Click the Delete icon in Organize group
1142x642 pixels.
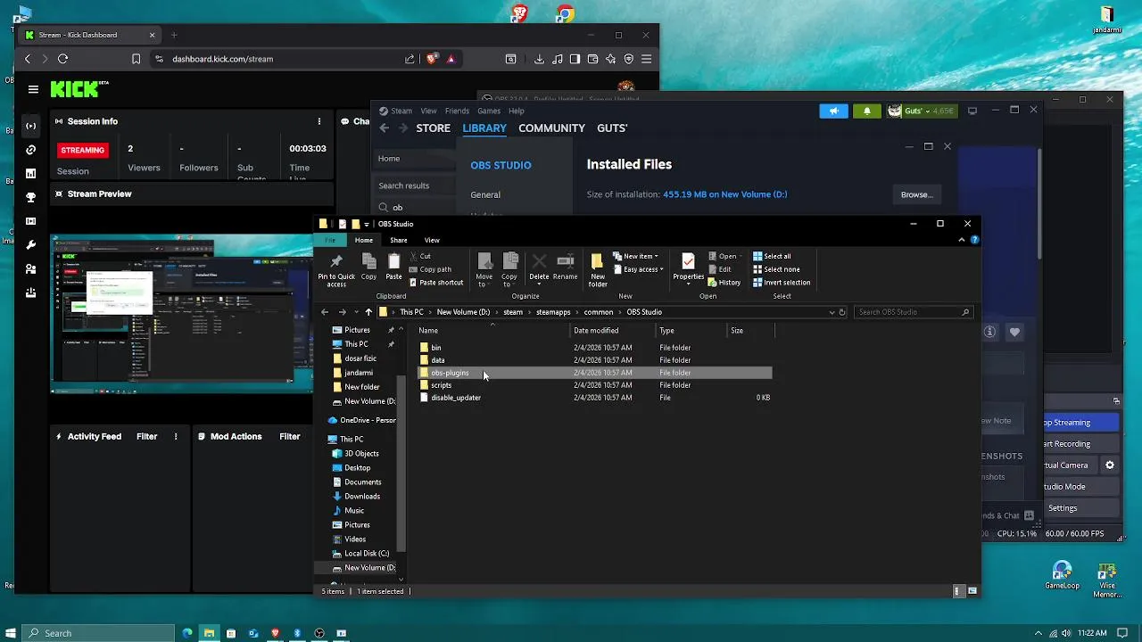point(539,267)
